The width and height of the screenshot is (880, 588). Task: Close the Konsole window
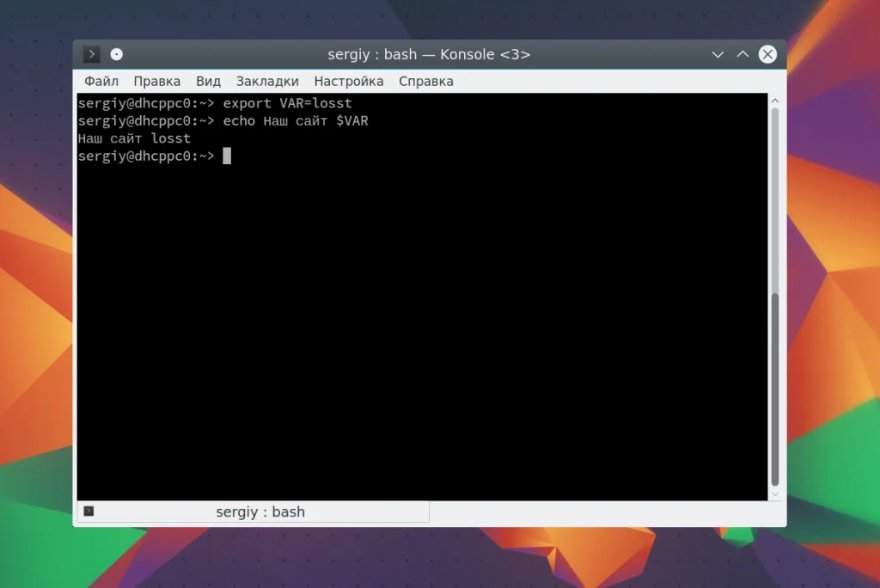[x=767, y=54]
